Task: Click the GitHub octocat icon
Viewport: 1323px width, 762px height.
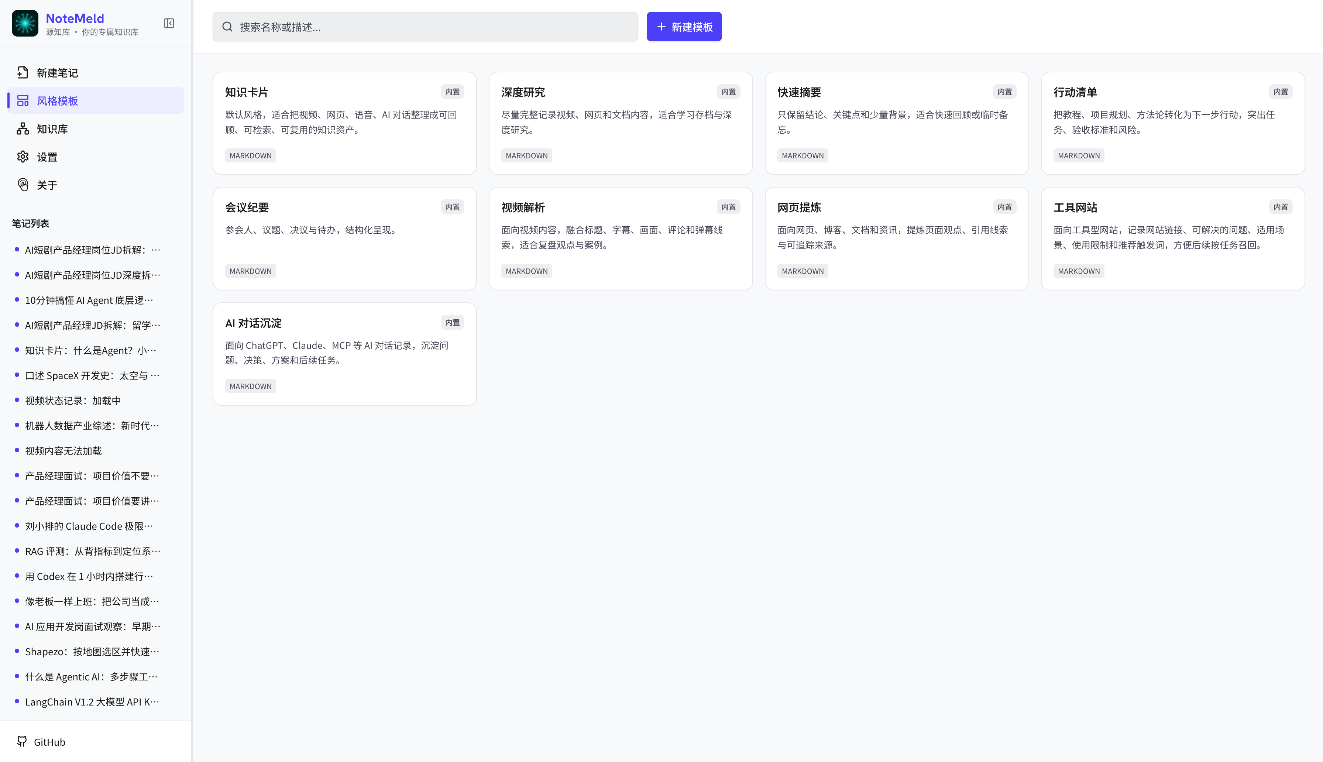Action: [x=22, y=742]
